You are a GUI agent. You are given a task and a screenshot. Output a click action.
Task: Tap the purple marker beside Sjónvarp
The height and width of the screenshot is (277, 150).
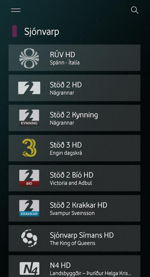14,31
